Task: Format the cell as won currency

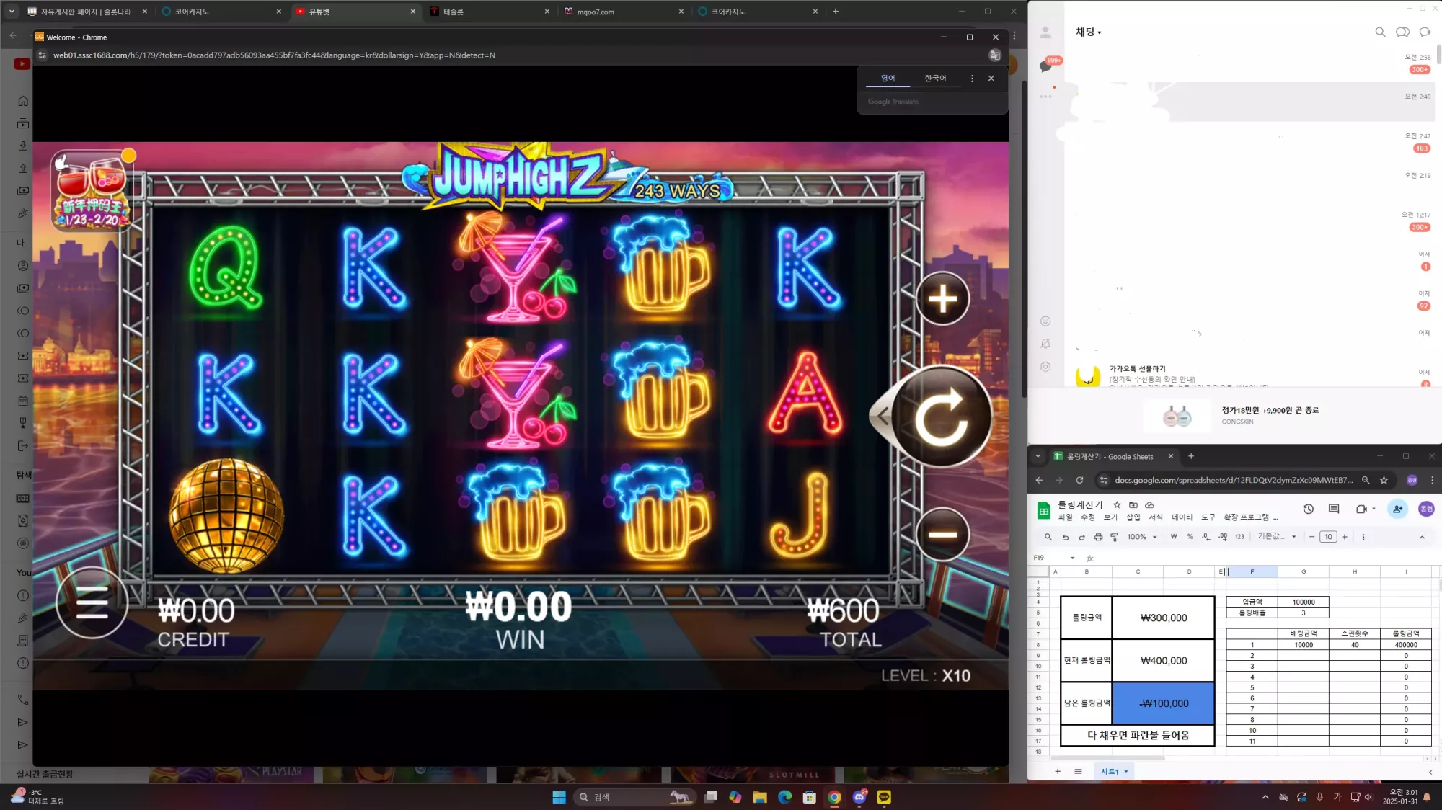Action: coord(1174,537)
